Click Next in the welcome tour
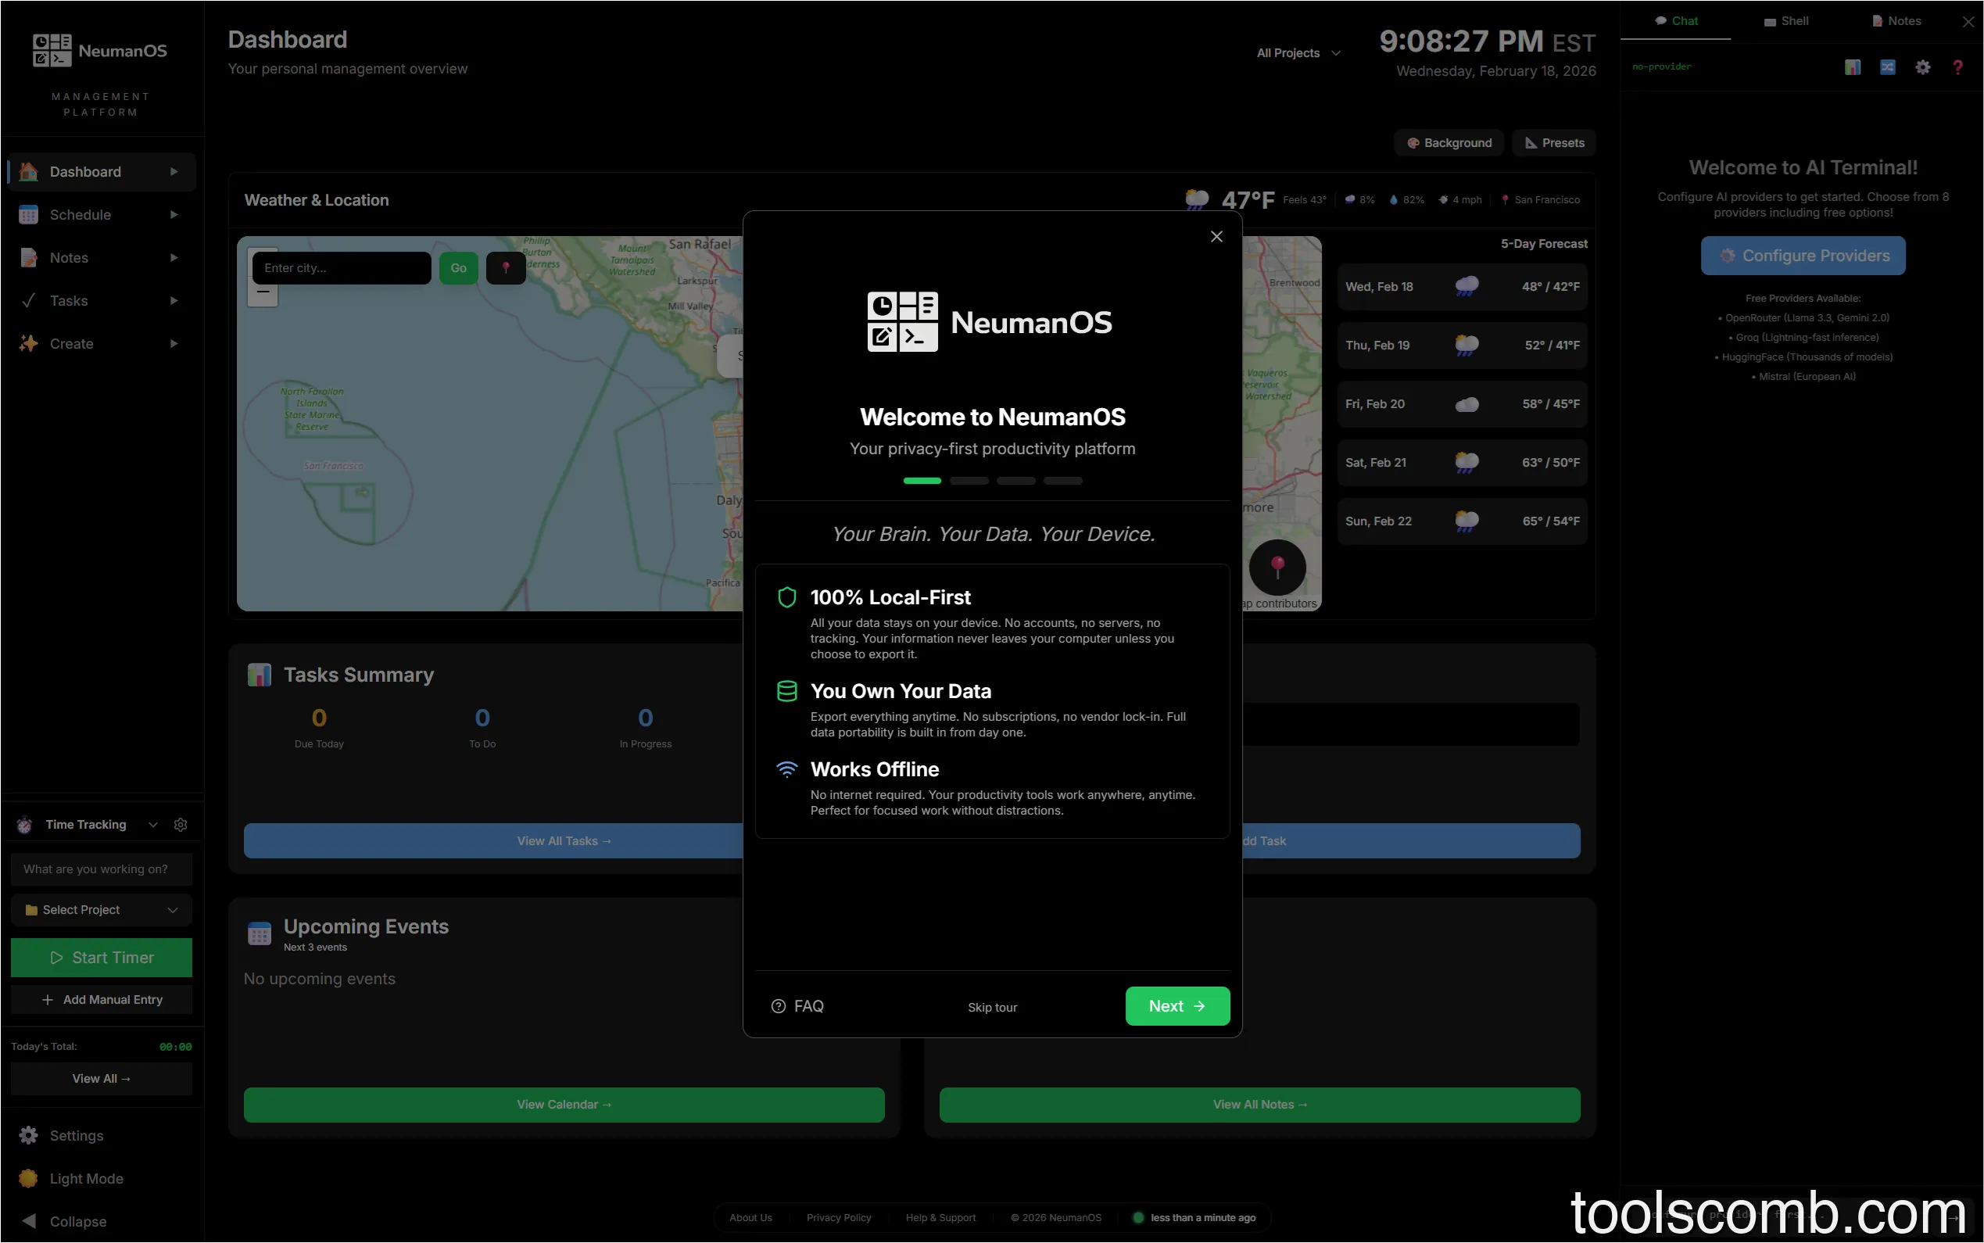Viewport: 1984px width, 1243px height. pos(1177,1006)
